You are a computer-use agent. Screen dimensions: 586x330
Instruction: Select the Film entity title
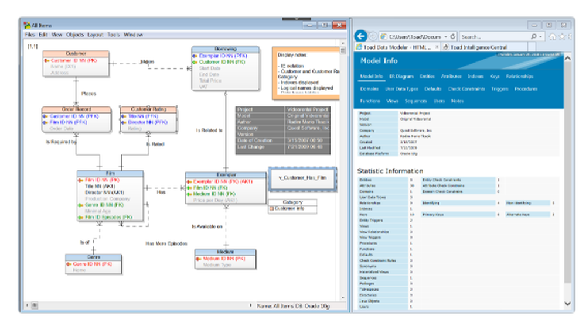point(110,174)
